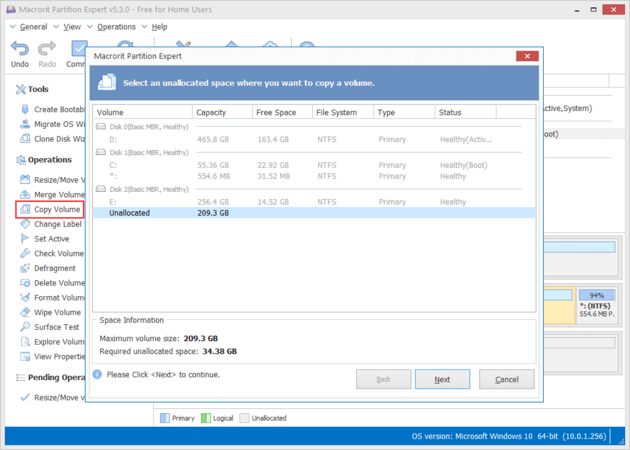Click the Redo toolbar icon
Image resolution: width=630 pixels, height=450 pixels.
pyautogui.click(x=48, y=49)
